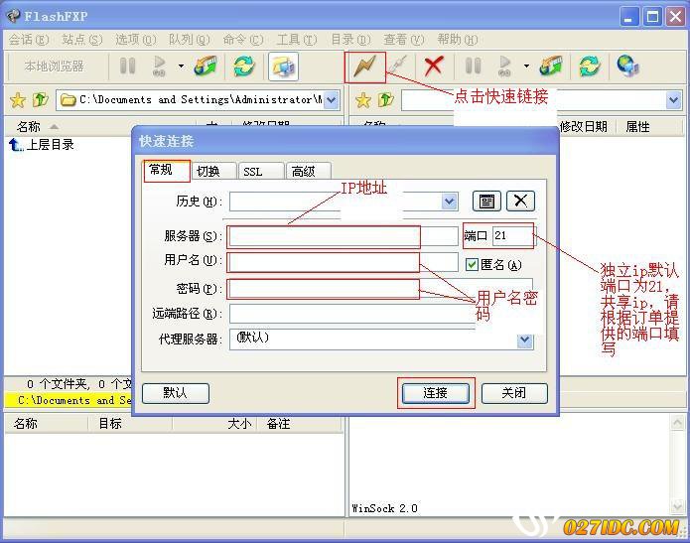This screenshot has height=543, width=690.
Task: Select the 常规 tab in quick connect dialog
Action: point(167,170)
